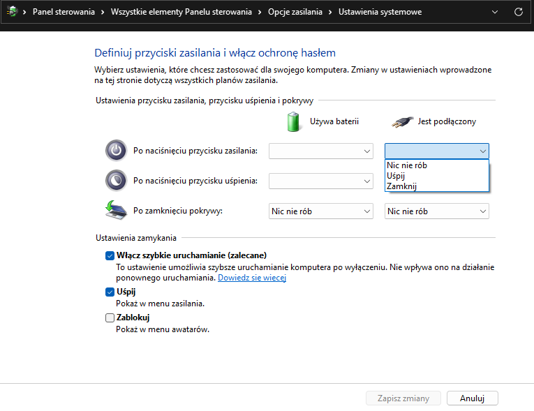Click 'Po naciśnięciu przycisku uśpienia:' label
534x411 pixels.
click(x=195, y=181)
